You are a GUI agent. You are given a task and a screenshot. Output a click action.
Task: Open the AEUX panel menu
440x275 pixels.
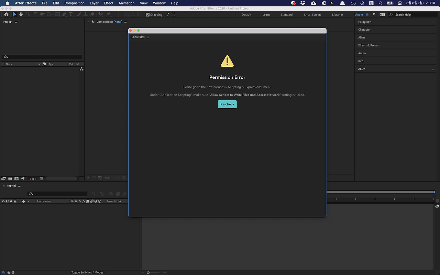tap(433, 69)
